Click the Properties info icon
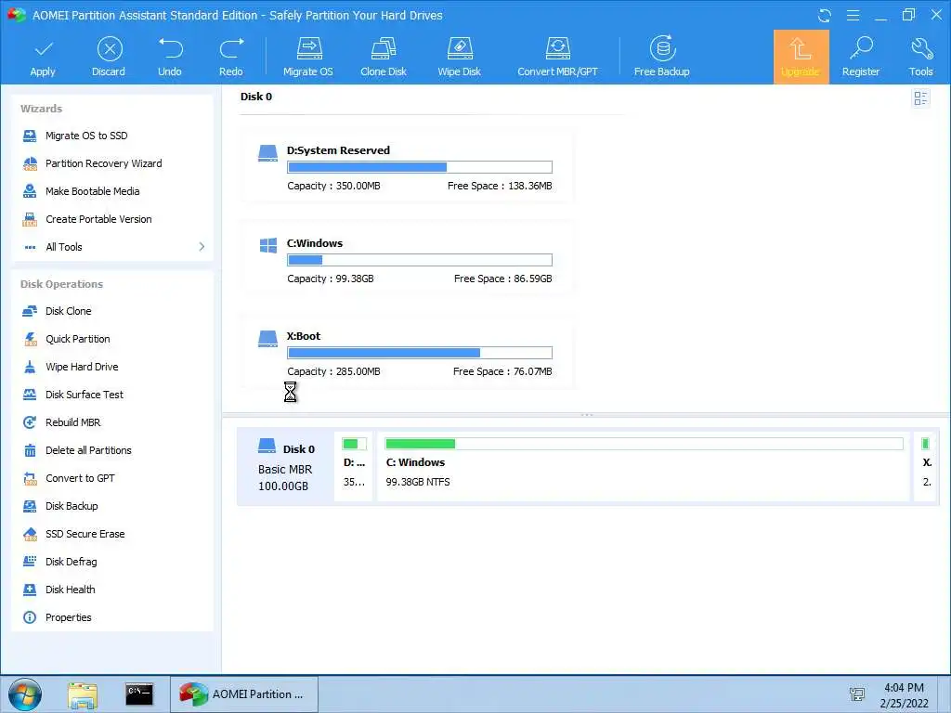 [30, 617]
